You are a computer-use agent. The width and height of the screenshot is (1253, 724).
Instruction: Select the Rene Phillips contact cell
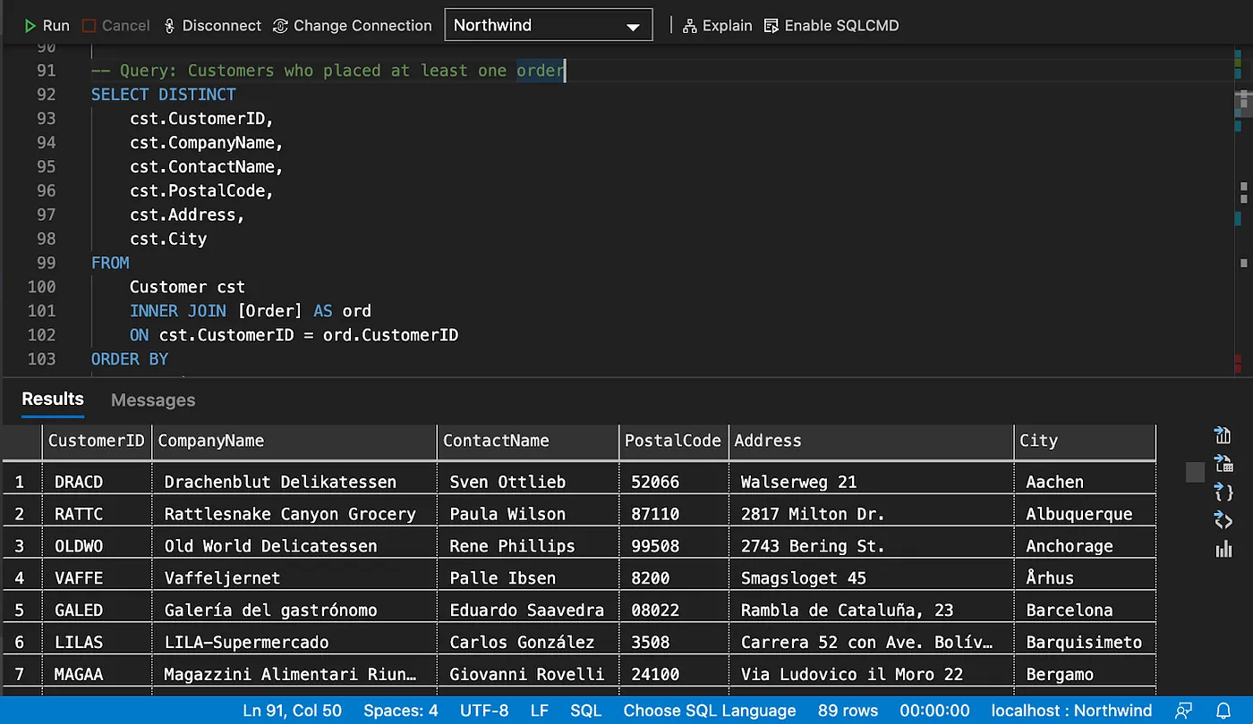pos(528,546)
